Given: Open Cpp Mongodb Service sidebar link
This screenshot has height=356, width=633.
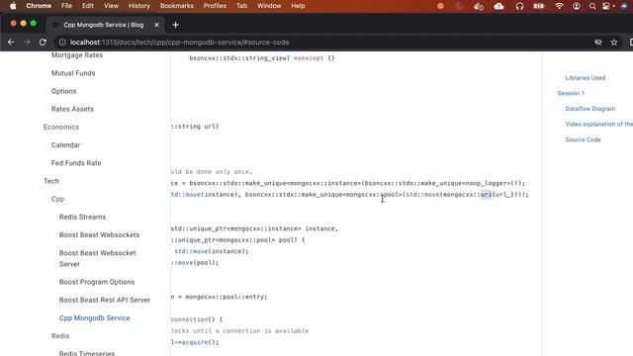Looking at the screenshot, I should 95,318.
